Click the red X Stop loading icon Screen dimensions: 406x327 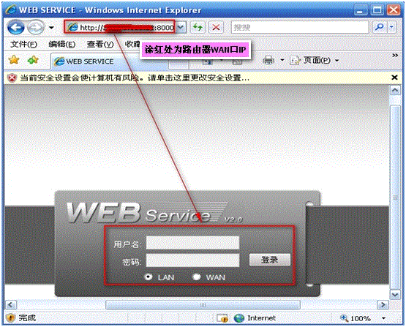click(x=216, y=27)
